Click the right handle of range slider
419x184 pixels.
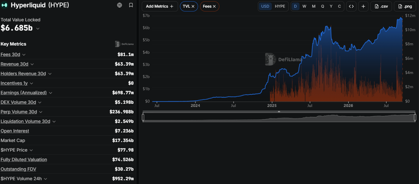pos(415,117)
